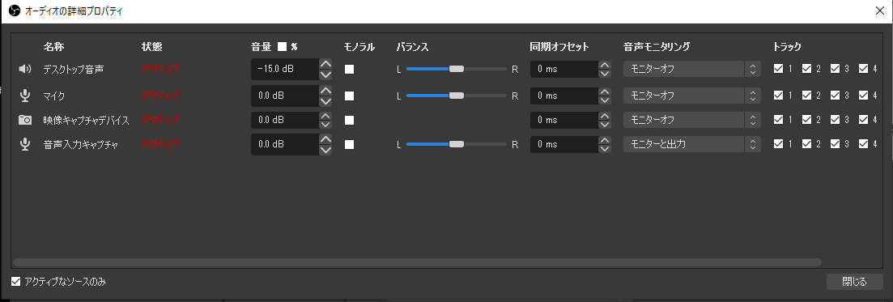
Task: Open モニターと出力 dropdown for 音声入力キャプチャ
Action: [692, 145]
